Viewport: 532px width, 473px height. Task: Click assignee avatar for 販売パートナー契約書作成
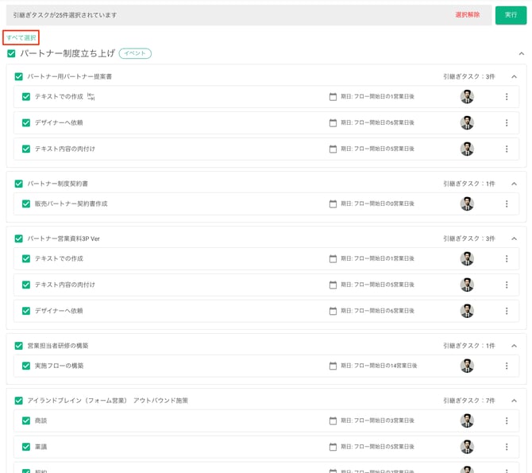467,204
